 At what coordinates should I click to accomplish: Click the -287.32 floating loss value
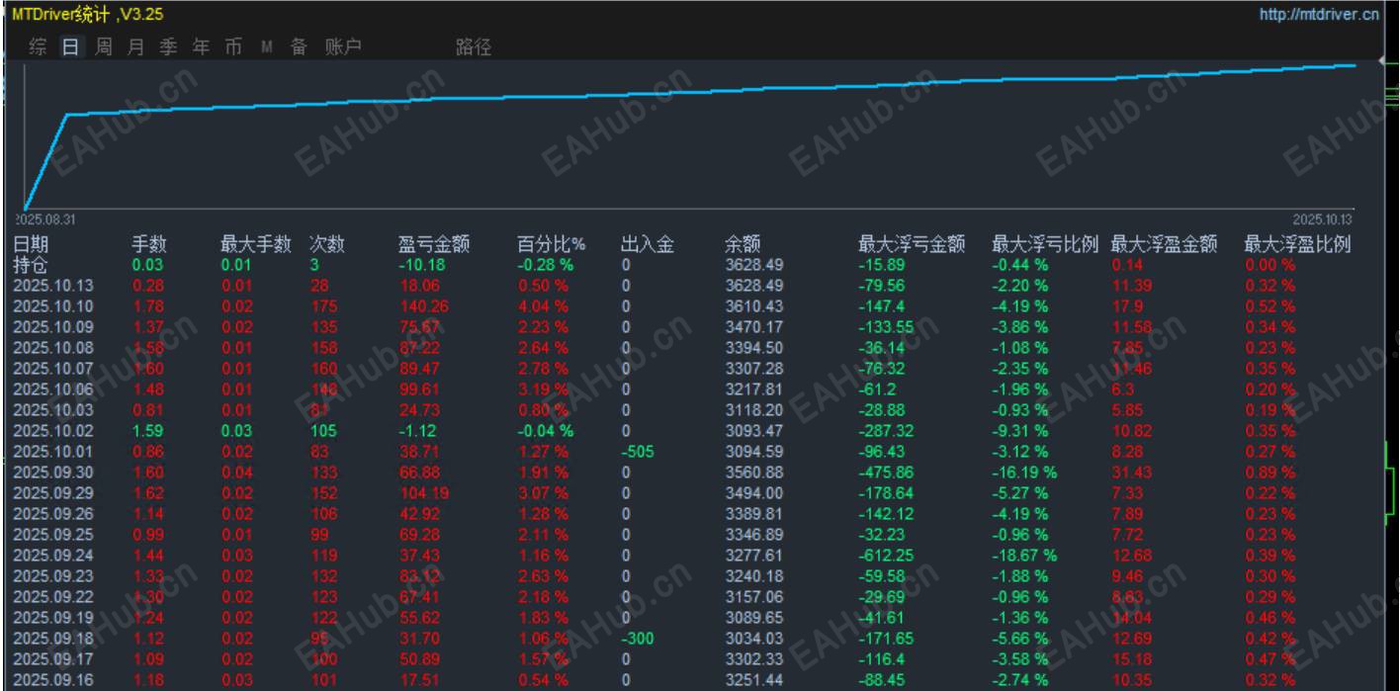click(887, 431)
